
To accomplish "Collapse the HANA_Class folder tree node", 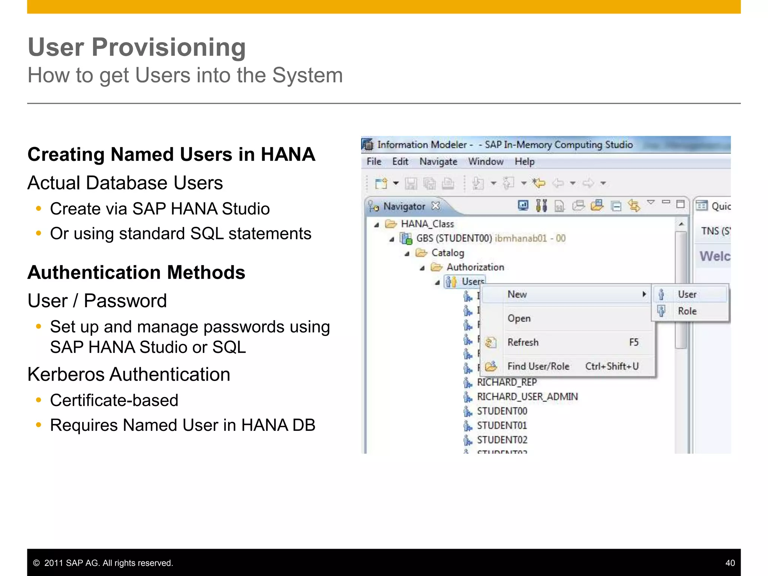I will click(x=376, y=225).
